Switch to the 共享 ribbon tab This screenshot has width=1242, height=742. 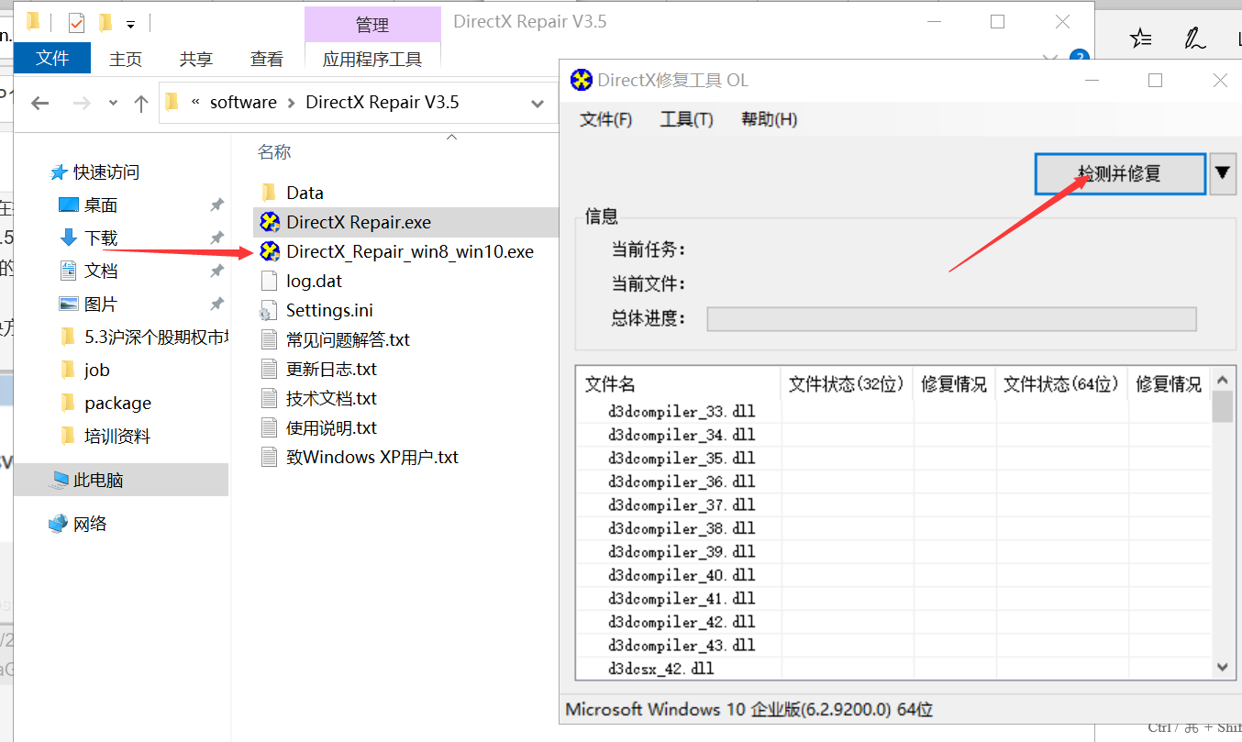tap(196, 59)
